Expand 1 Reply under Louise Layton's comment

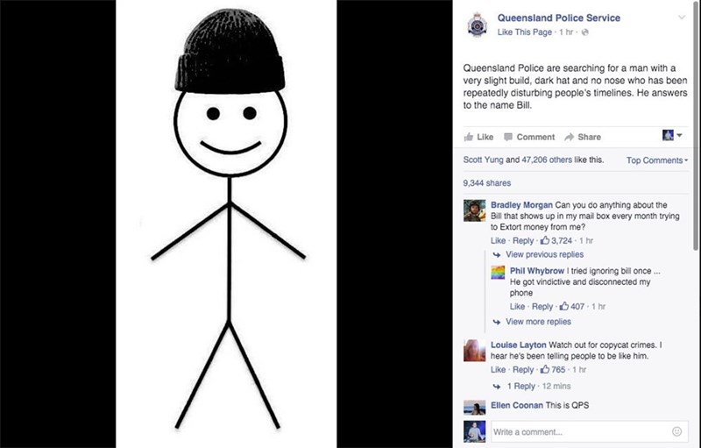click(x=520, y=386)
